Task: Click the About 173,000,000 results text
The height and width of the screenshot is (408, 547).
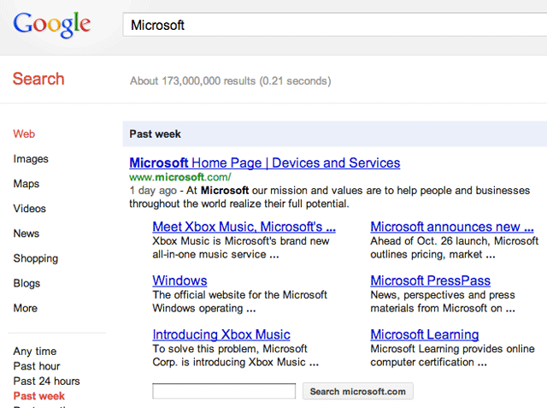Action: coord(230,81)
